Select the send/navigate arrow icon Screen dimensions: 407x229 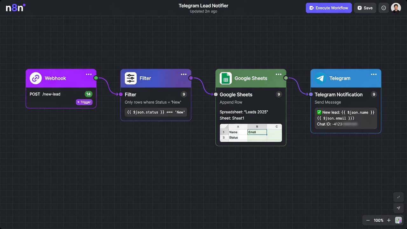[x=398, y=208]
